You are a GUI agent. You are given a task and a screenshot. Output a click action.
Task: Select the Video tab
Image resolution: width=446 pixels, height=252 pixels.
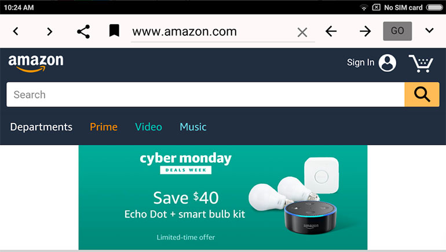[148, 127]
